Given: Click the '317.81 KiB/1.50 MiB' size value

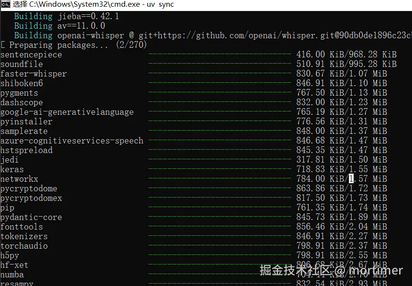Looking at the screenshot, I should pos(342,160).
